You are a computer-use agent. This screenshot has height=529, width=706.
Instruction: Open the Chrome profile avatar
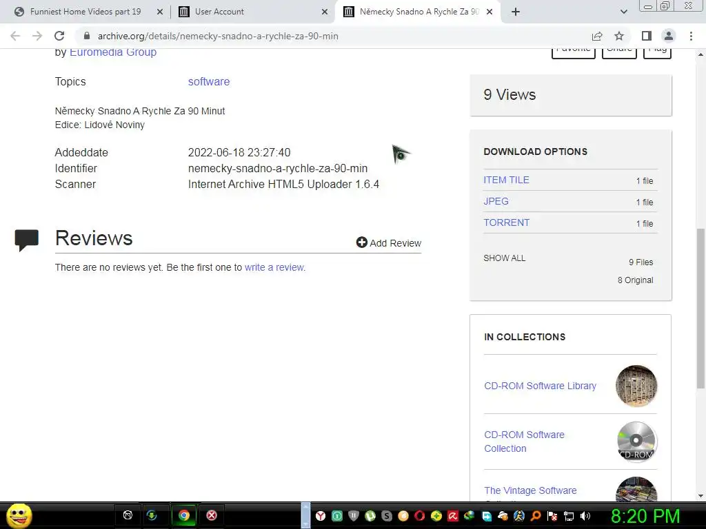coord(669,36)
